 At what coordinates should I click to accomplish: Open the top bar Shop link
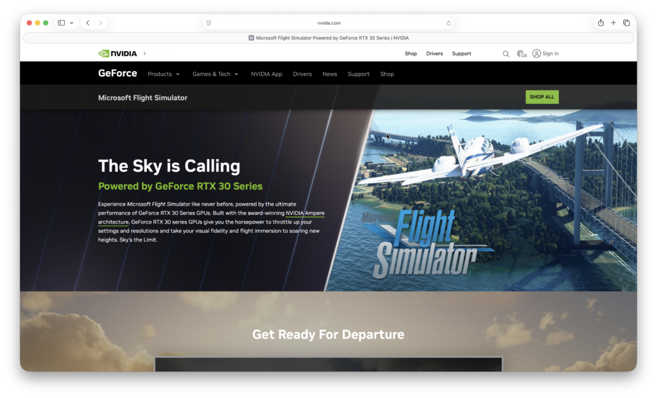411,54
